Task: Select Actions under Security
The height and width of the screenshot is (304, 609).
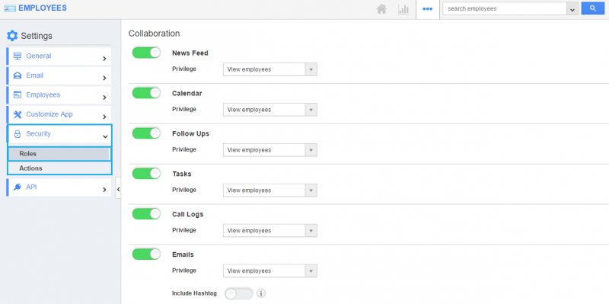Action: 59,168
